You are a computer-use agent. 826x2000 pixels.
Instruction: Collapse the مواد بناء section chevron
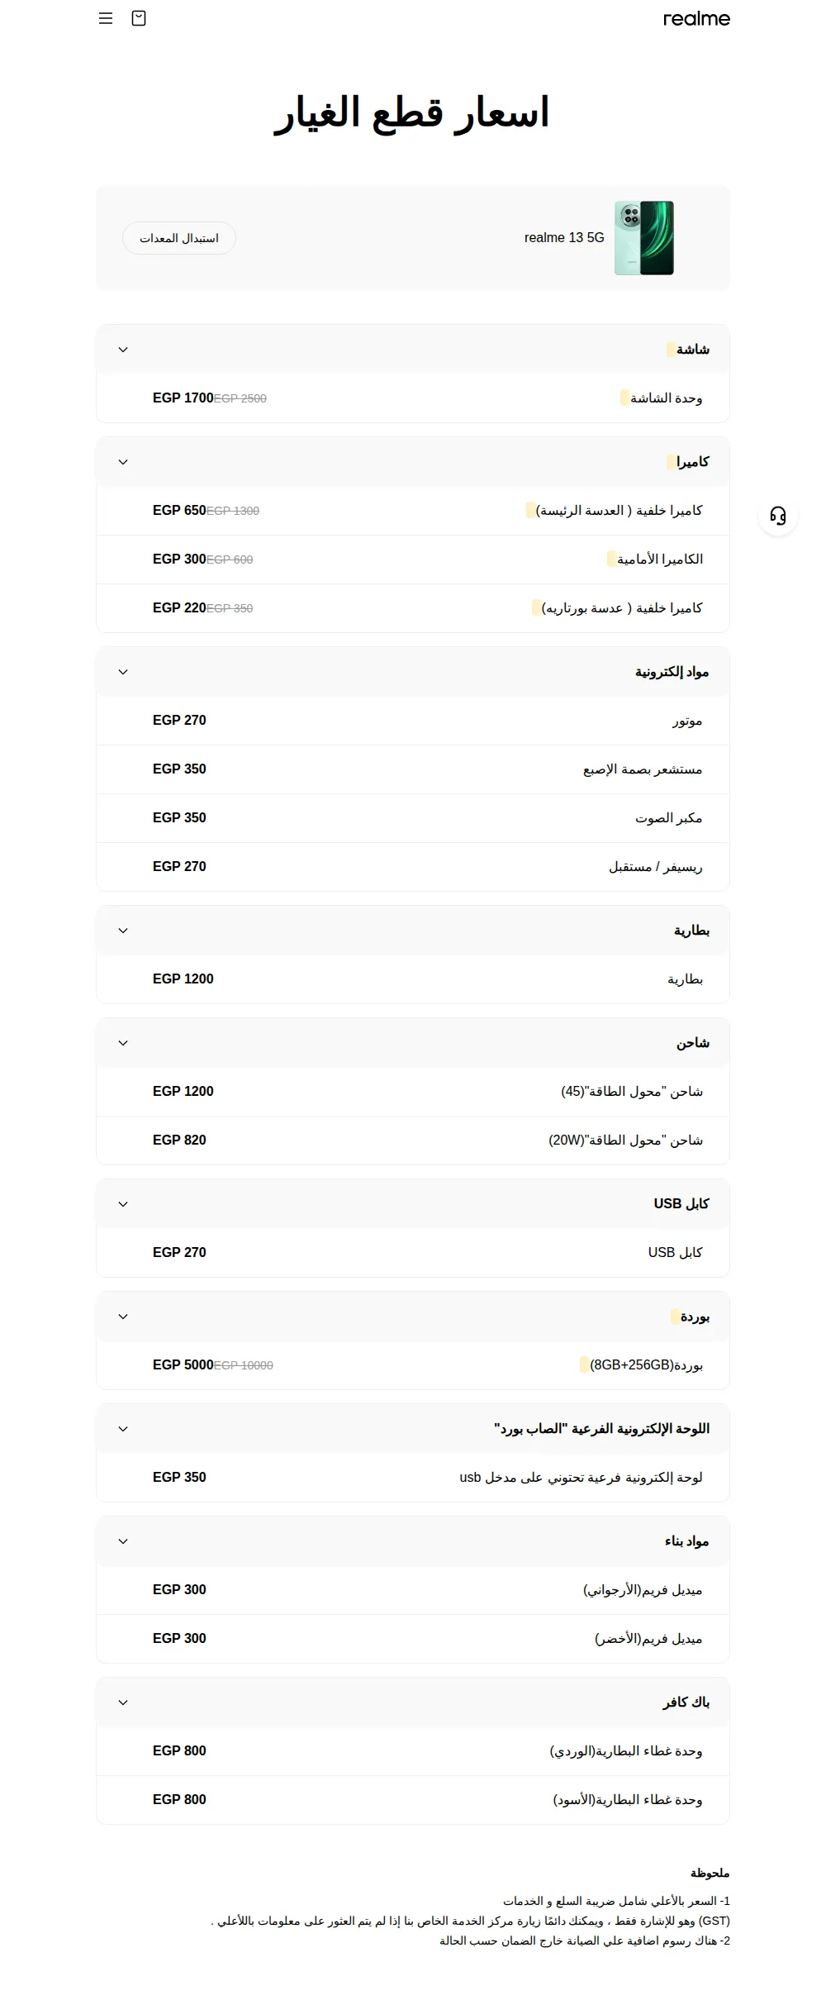coord(123,1541)
